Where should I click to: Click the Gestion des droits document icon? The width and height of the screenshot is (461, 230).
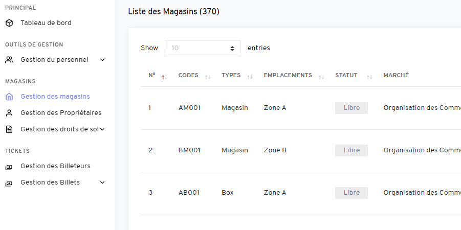pyautogui.click(x=9, y=129)
